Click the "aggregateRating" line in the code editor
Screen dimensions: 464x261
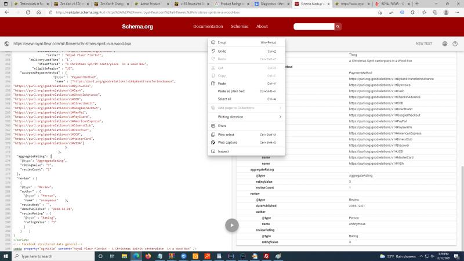pos(34,156)
